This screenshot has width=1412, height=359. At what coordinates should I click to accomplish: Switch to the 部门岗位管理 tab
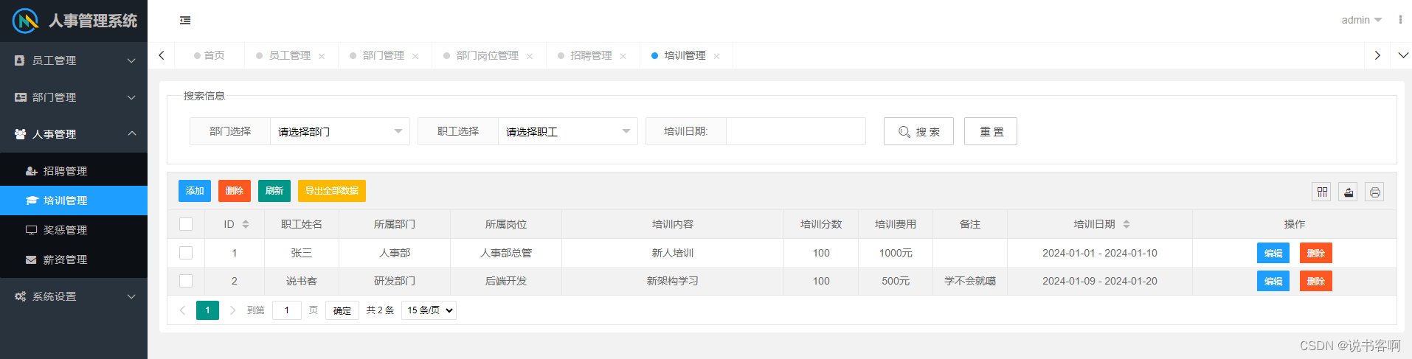487,55
